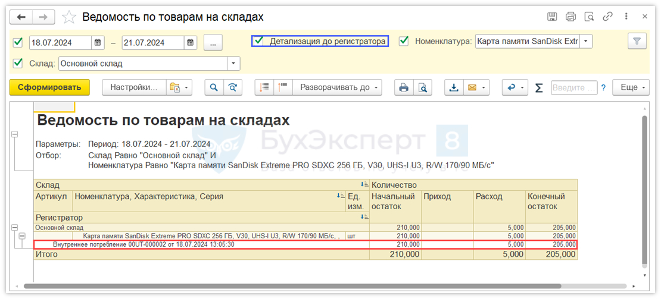Click the filter funnel icon
The width and height of the screenshot is (661, 299).
coord(637,41)
